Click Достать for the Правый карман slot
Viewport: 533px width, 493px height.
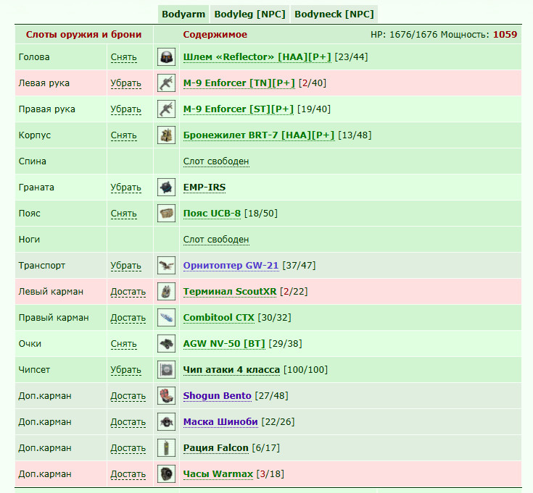click(128, 318)
